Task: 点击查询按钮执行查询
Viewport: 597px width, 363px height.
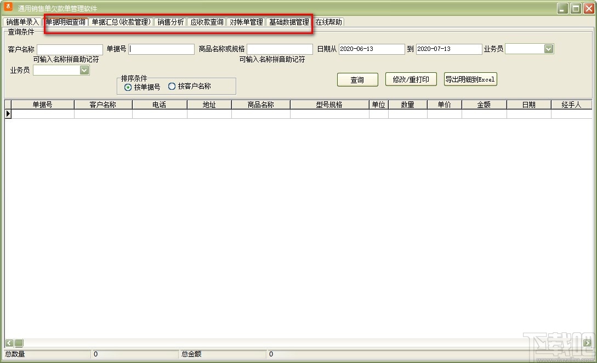Action: coord(357,79)
